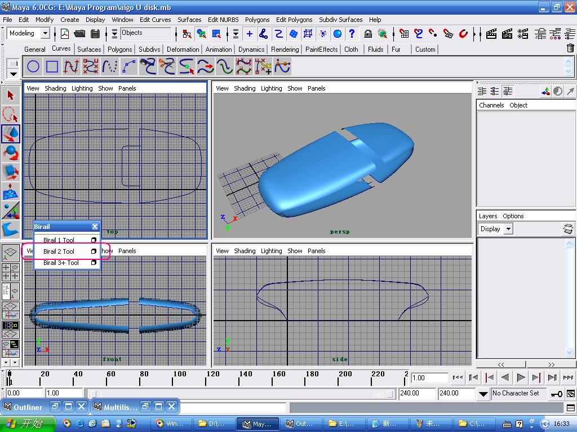Toggle snap to grids magnet
Screen dimensions: 577x432
(404, 34)
